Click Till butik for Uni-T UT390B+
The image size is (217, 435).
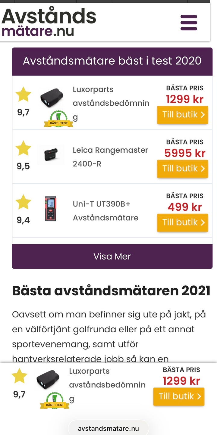coord(183,222)
